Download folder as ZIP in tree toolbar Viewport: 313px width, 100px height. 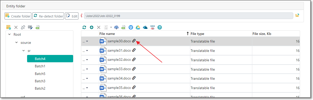pyautogui.click(x=37, y=27)
